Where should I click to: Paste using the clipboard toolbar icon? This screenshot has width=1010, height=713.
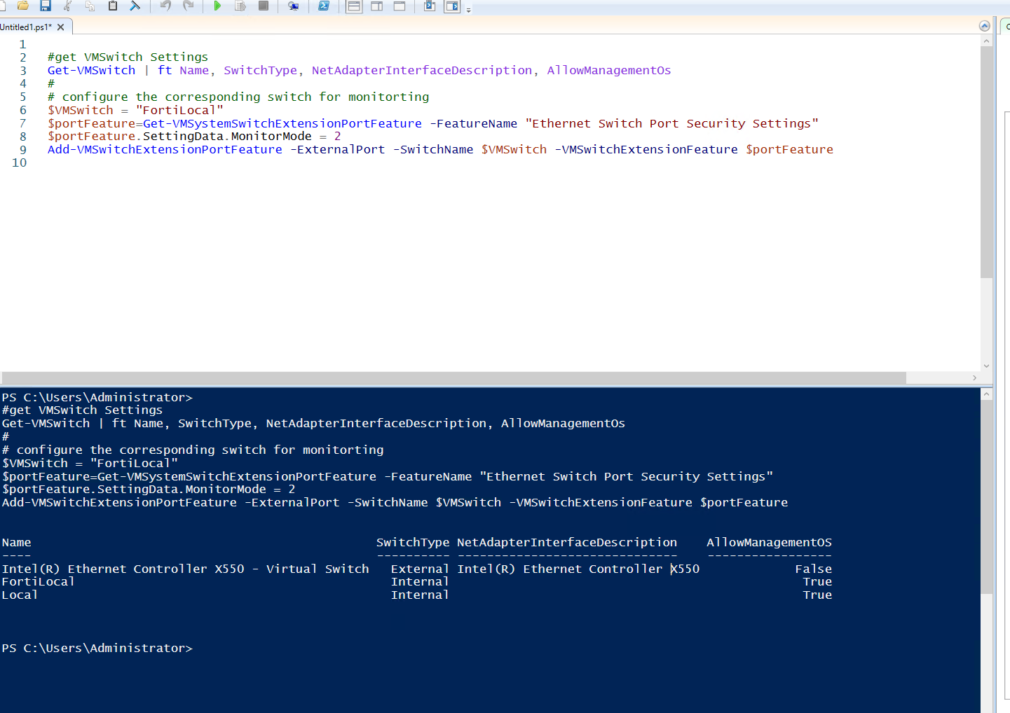pyautogui.click(x=112, y=6)
